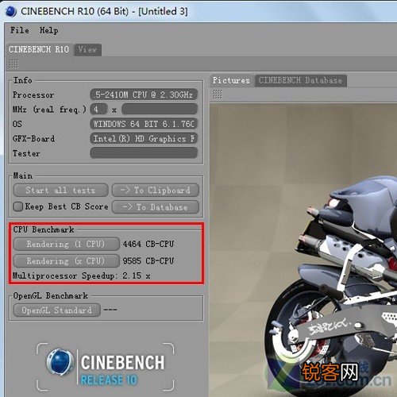Viewport: 397px width, 397px height.
Task: Switch to the CINEBENCH Database tab
Action: point(300,80)
